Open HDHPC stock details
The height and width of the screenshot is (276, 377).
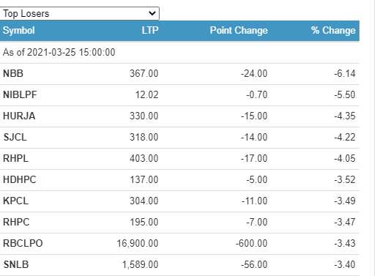click(20, 179)
